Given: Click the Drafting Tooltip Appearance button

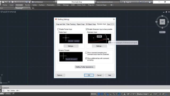Looking at the screenshot, I should click(x=85, y=67).
